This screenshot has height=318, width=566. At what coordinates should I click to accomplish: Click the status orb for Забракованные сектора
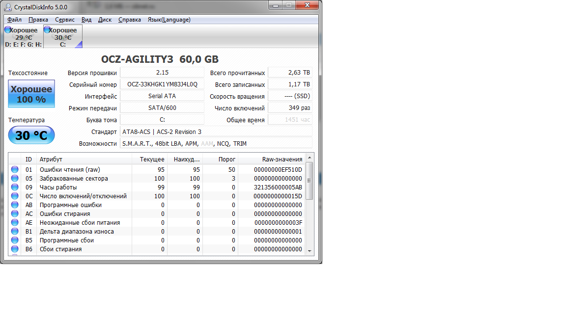tap(15, 178)
